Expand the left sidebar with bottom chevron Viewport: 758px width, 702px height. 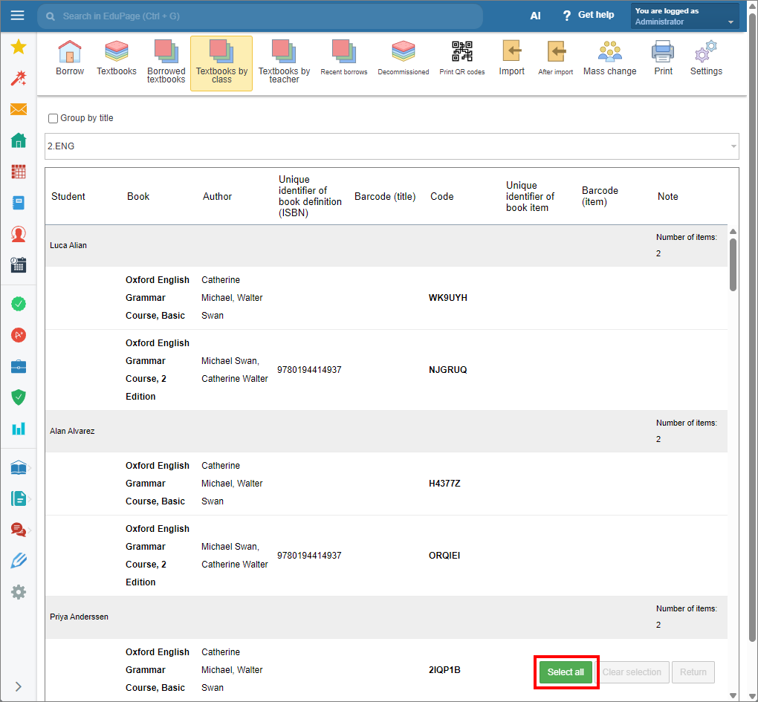(19, 686)
